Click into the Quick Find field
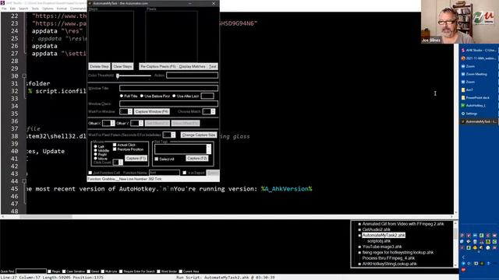Image resolution: width=499 pixels, height=280 pixels. (31, 271)
